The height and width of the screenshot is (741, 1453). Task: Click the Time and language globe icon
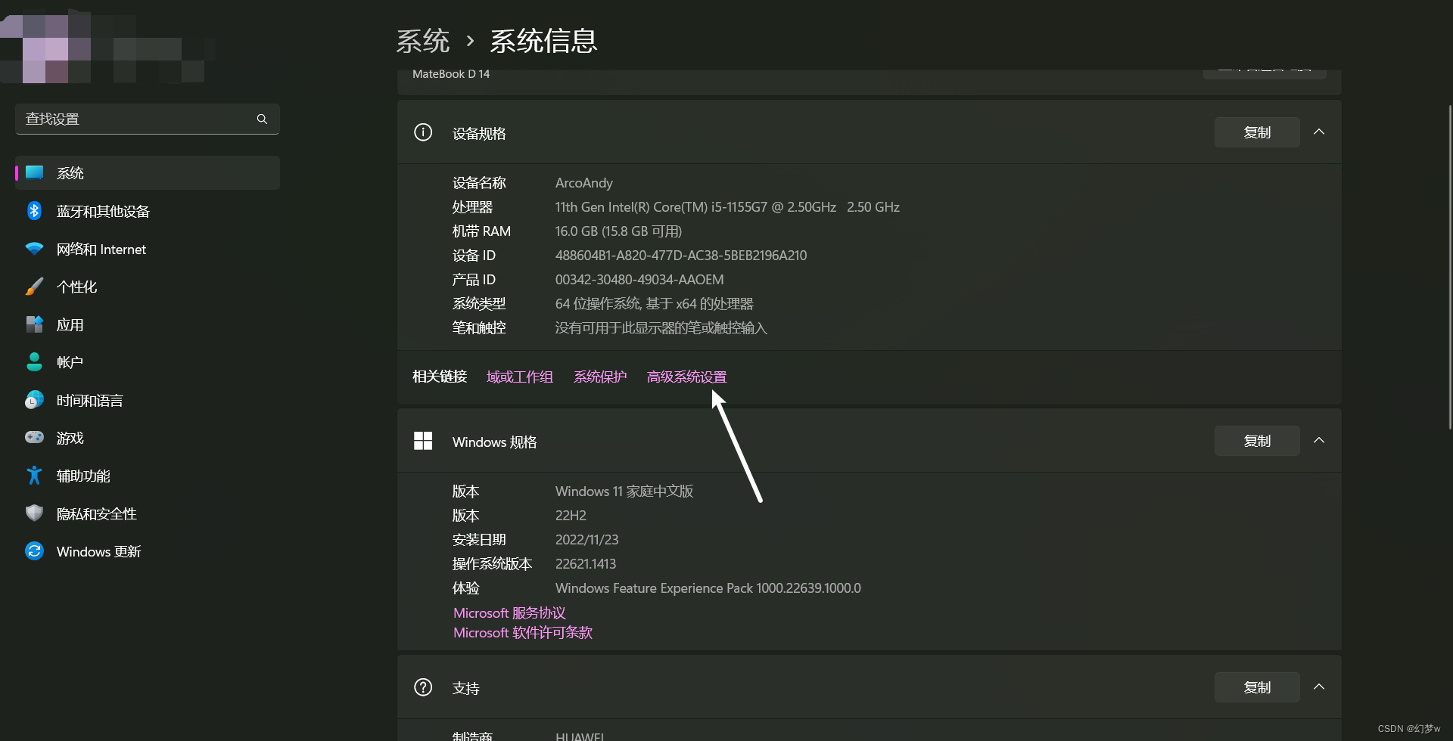(x=34, y=400)
